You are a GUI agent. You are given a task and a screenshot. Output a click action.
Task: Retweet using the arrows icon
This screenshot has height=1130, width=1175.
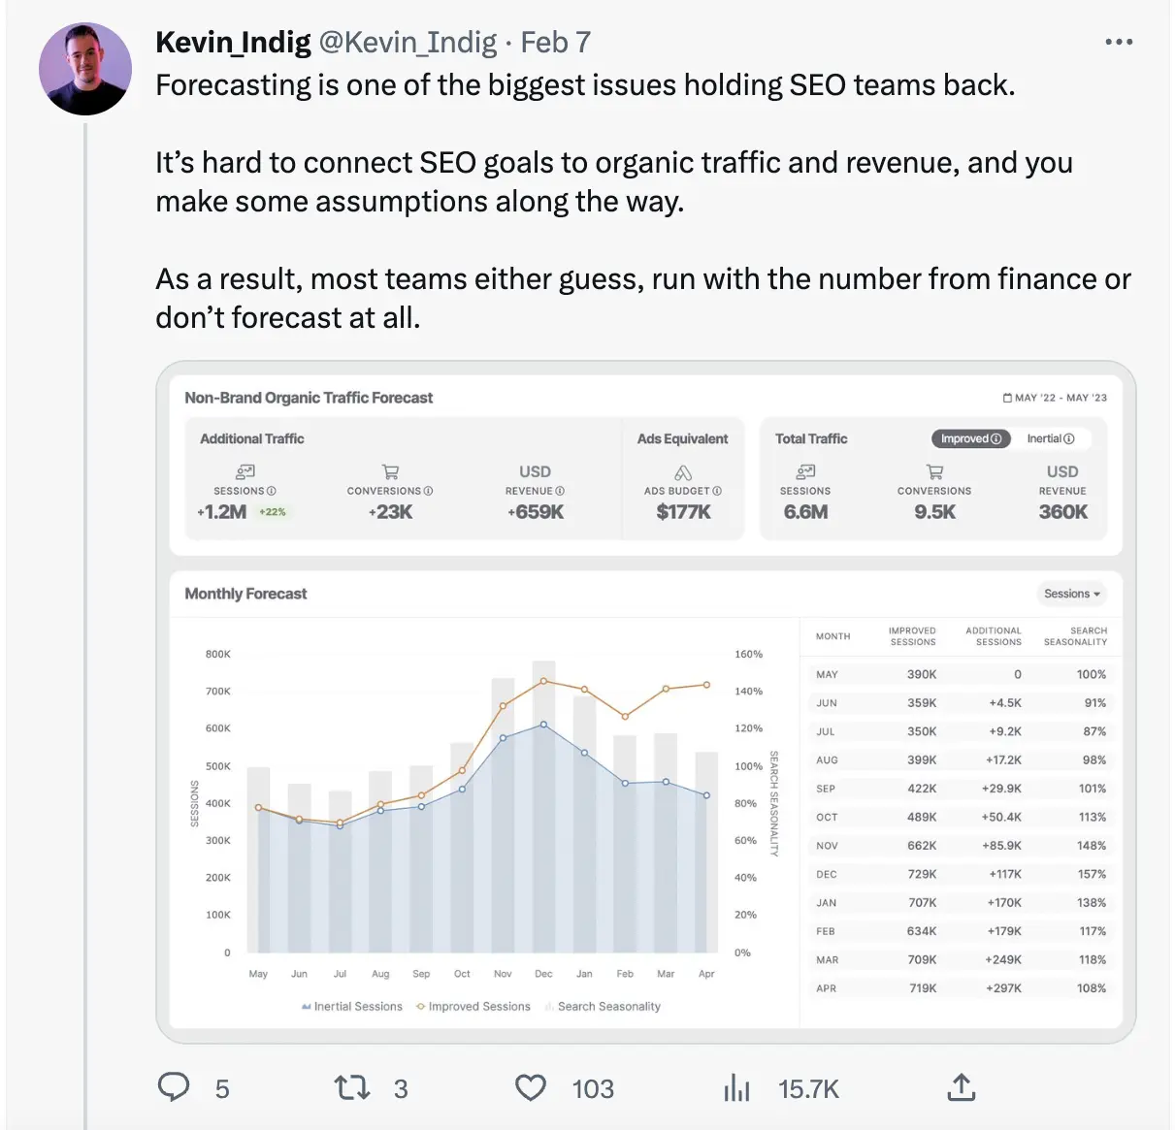point(352,1087)
